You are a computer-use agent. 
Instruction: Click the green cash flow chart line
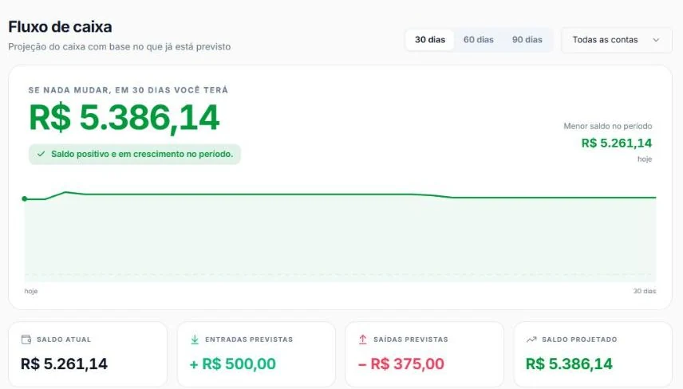(x=340, y=194)
